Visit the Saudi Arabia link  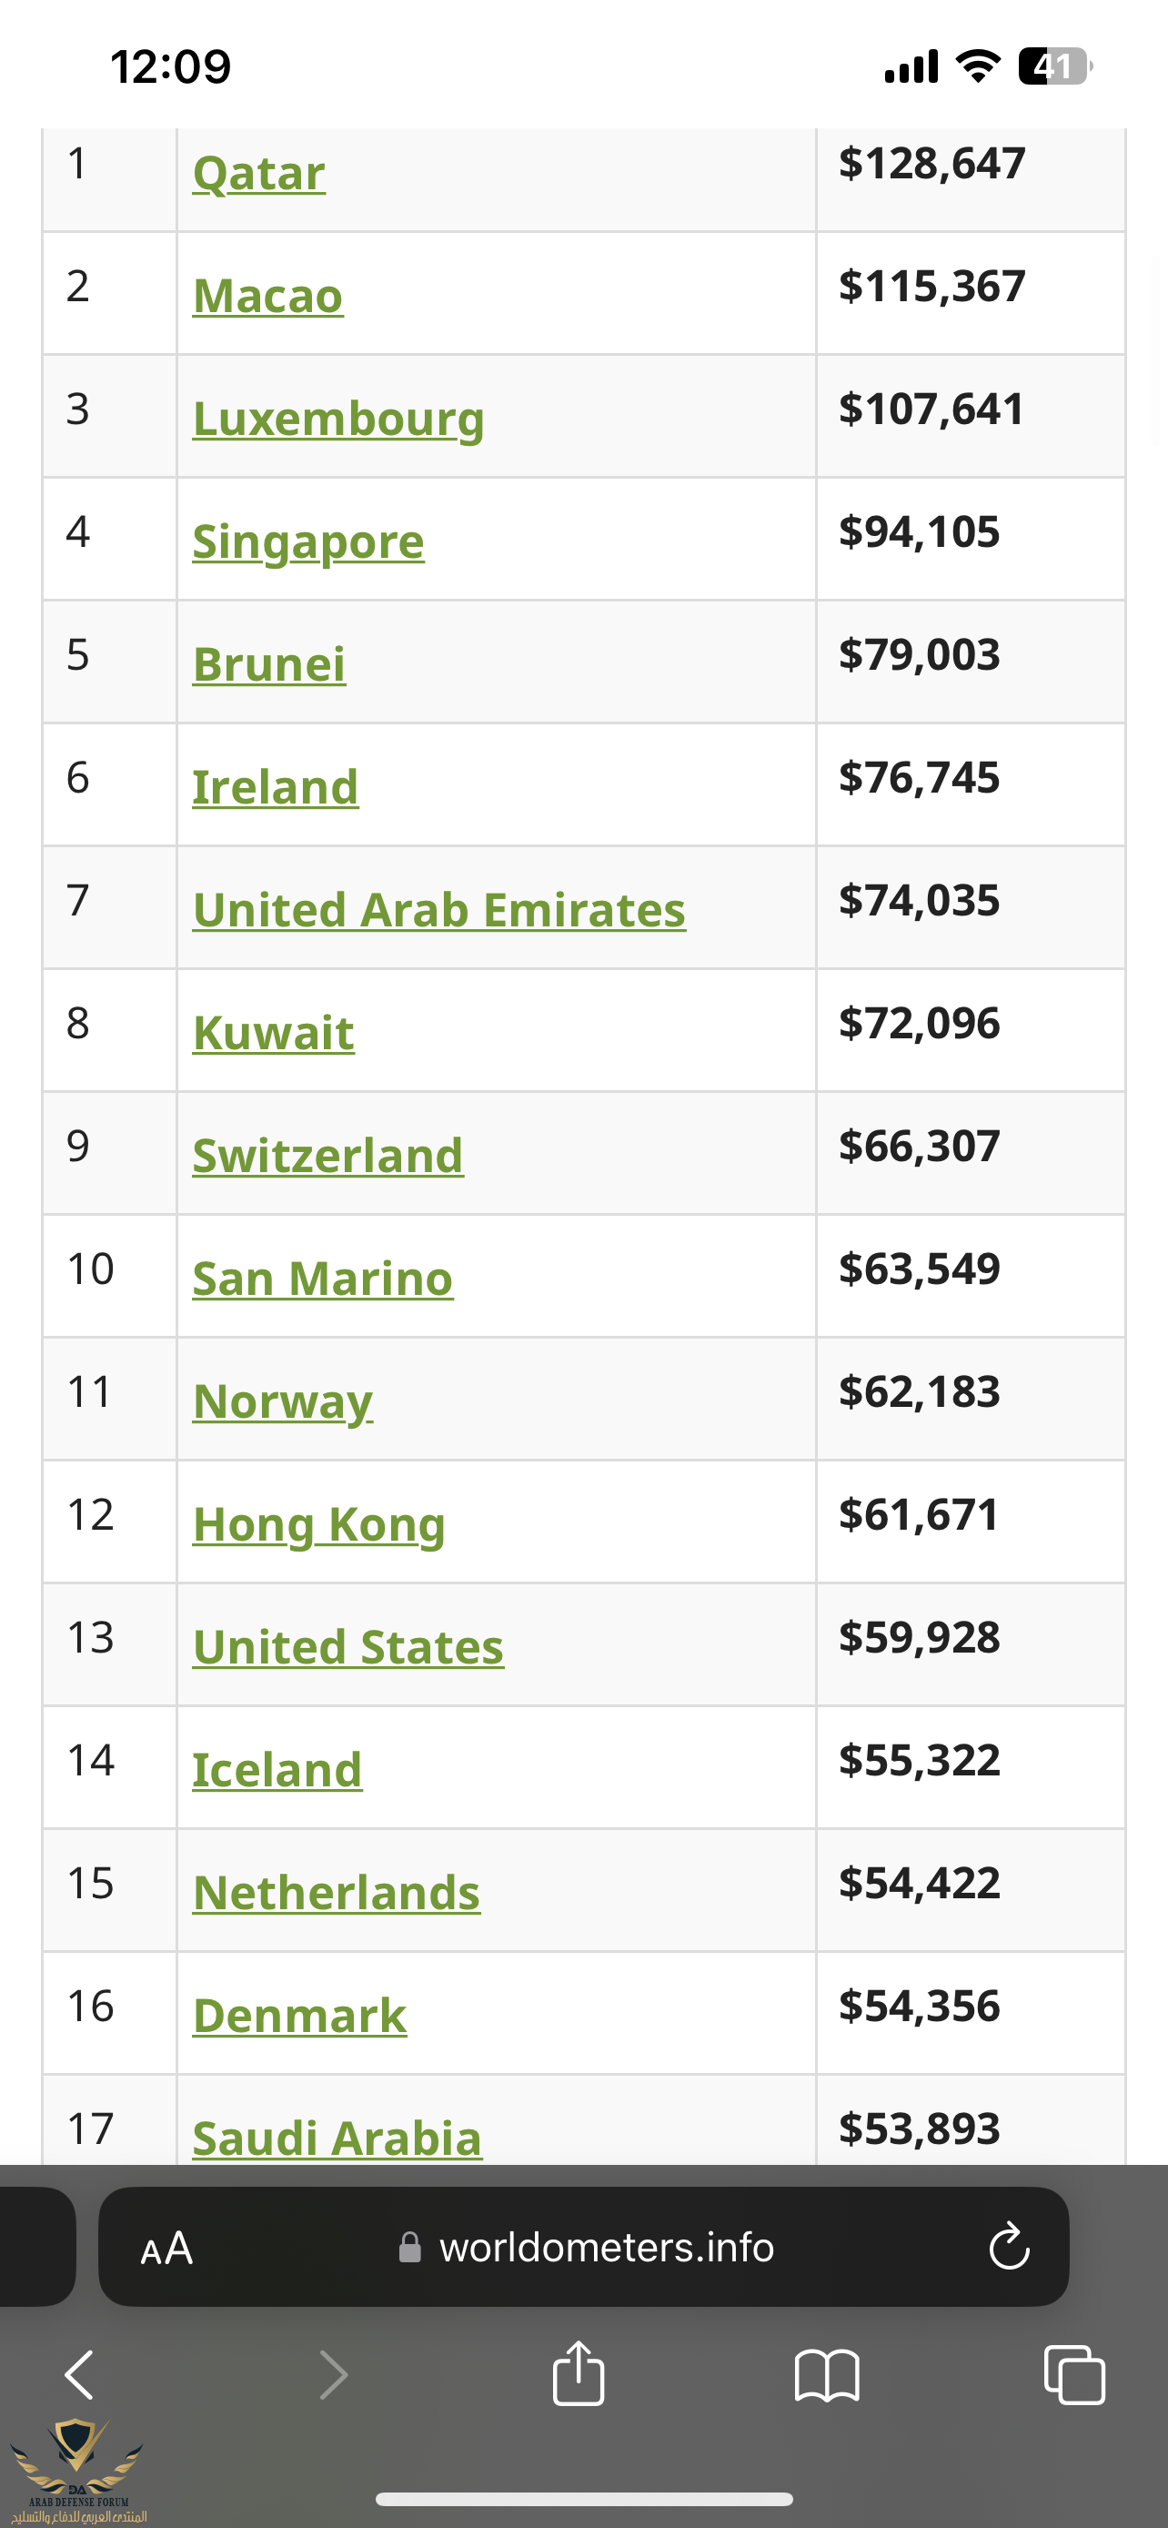(x=337, y=2138)
